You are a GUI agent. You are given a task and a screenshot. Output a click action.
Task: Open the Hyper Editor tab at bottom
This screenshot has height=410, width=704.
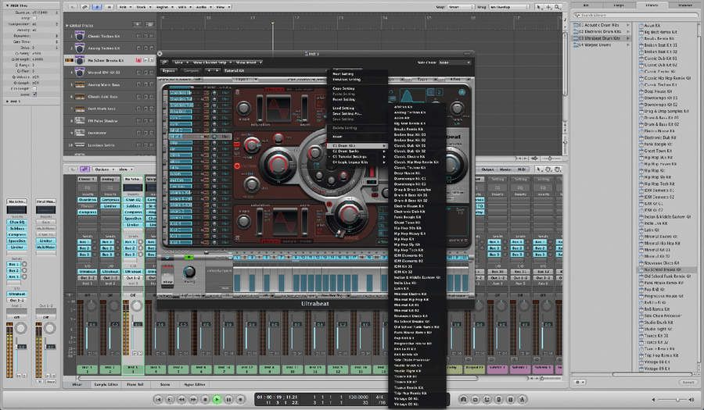pyautogui.click(x=195, y=384)
